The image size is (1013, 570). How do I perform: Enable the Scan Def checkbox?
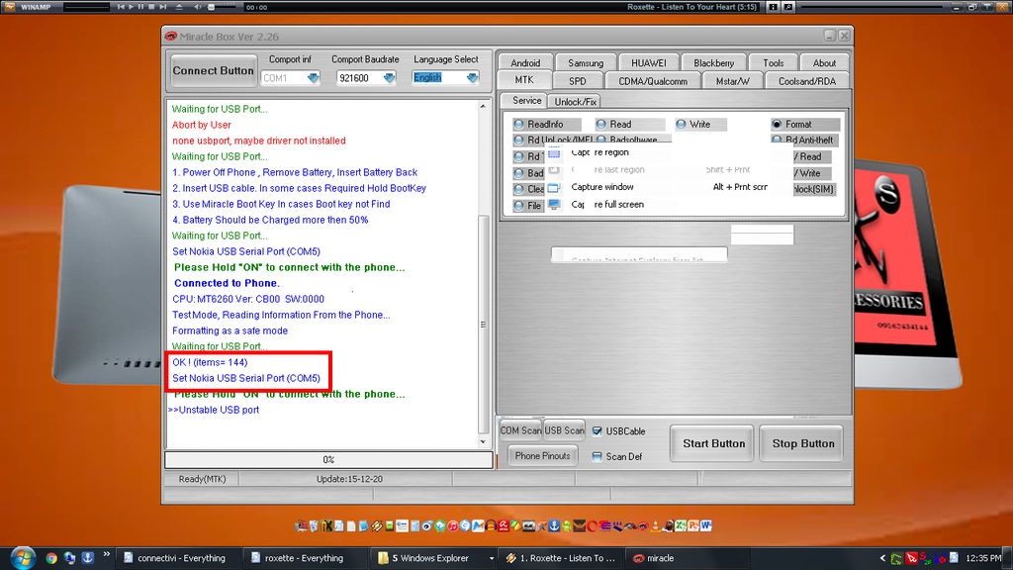pos(597,456)
